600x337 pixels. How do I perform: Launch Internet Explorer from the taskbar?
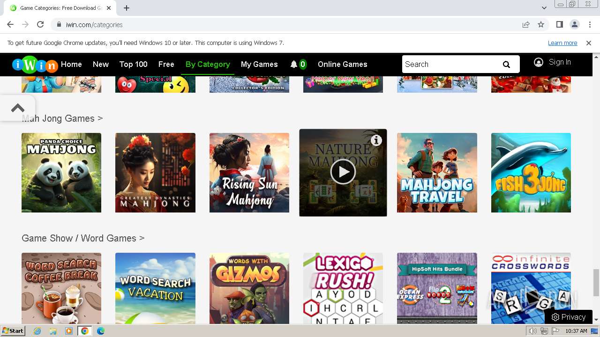click(37, 331)
